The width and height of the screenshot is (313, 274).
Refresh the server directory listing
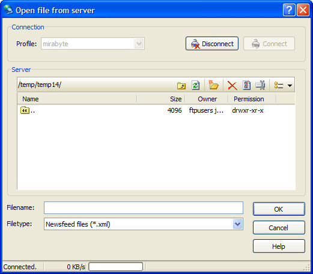196,85
